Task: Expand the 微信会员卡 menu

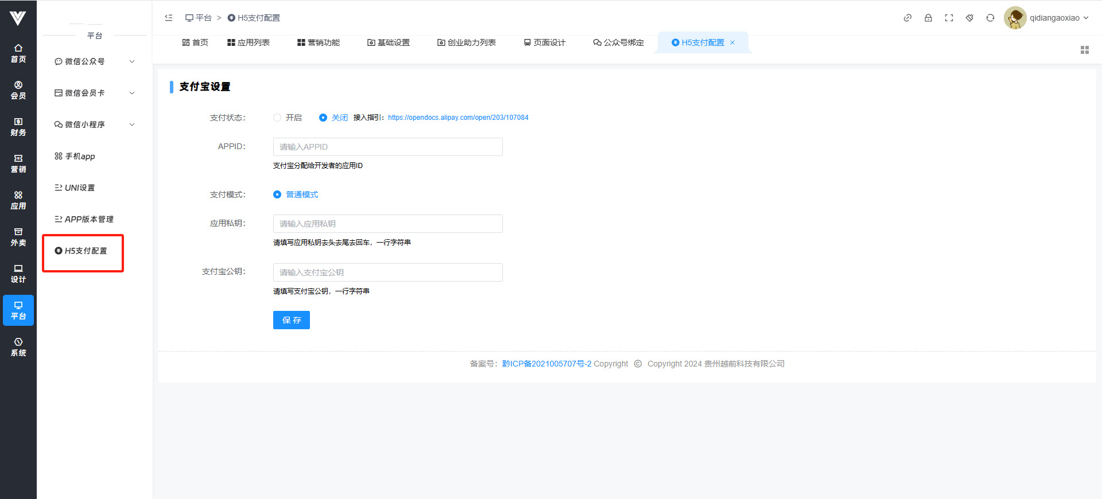Action: (95, 93)
